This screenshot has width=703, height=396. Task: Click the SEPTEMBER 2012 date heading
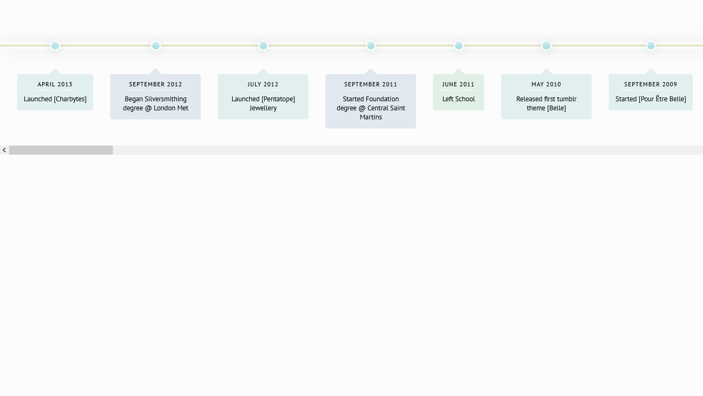(x=156, y=84)
